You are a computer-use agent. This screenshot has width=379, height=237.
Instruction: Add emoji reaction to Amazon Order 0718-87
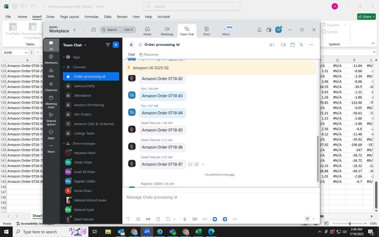[x=197, y=164]
